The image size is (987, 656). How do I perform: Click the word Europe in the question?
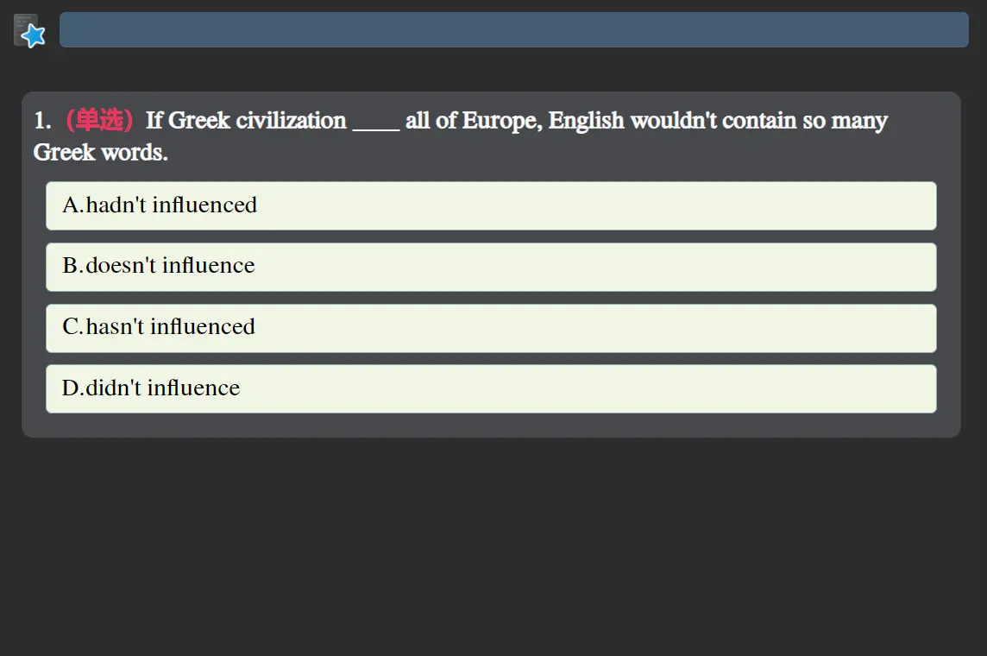tap(501, 121)
